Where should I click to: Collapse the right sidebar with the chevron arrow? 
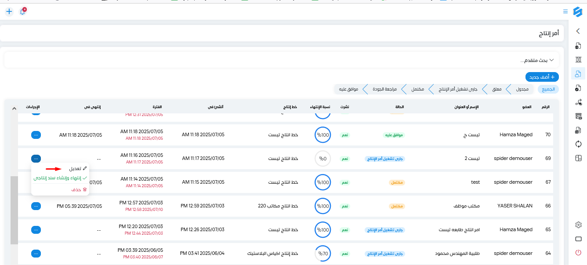(x=578, y=31)
